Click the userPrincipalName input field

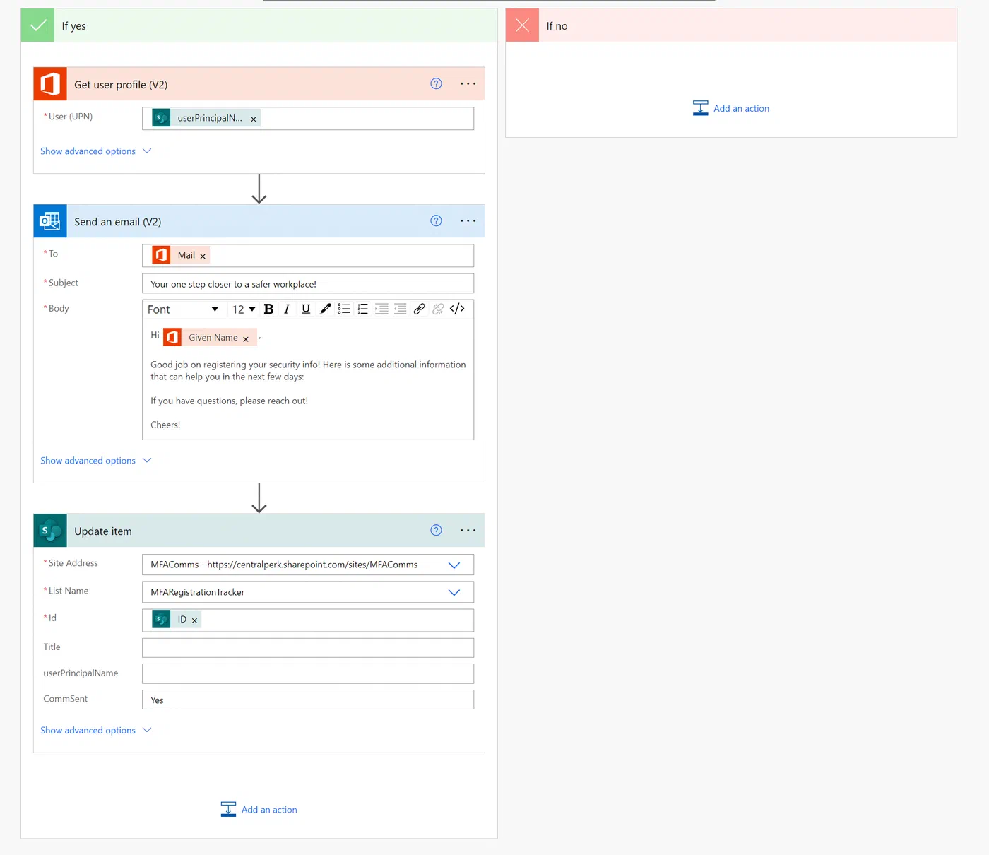[308, 673]
